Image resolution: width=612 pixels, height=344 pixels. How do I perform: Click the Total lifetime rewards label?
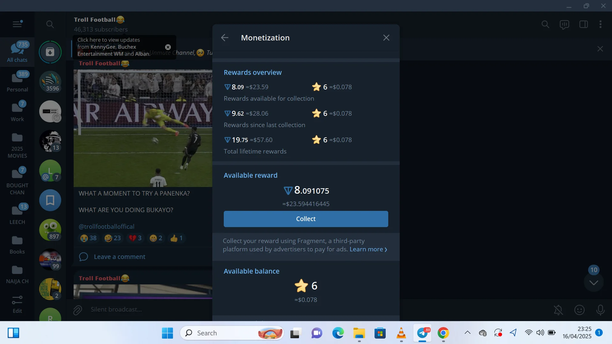point(255,152)
